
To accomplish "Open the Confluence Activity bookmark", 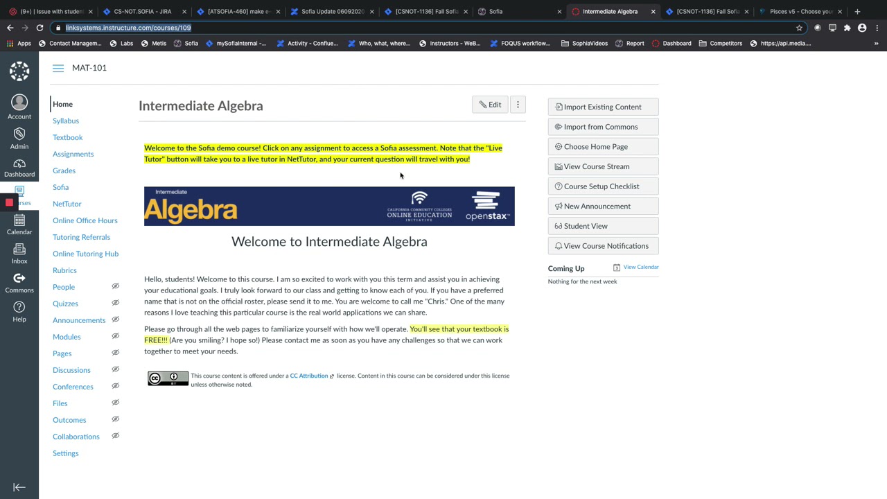I will (x=307, y=43).
